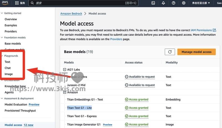This screenshot has height=128, width=222.
Task: Click Available to request for Jurassic-2 Ultra
Action: (x=142, y=77)
